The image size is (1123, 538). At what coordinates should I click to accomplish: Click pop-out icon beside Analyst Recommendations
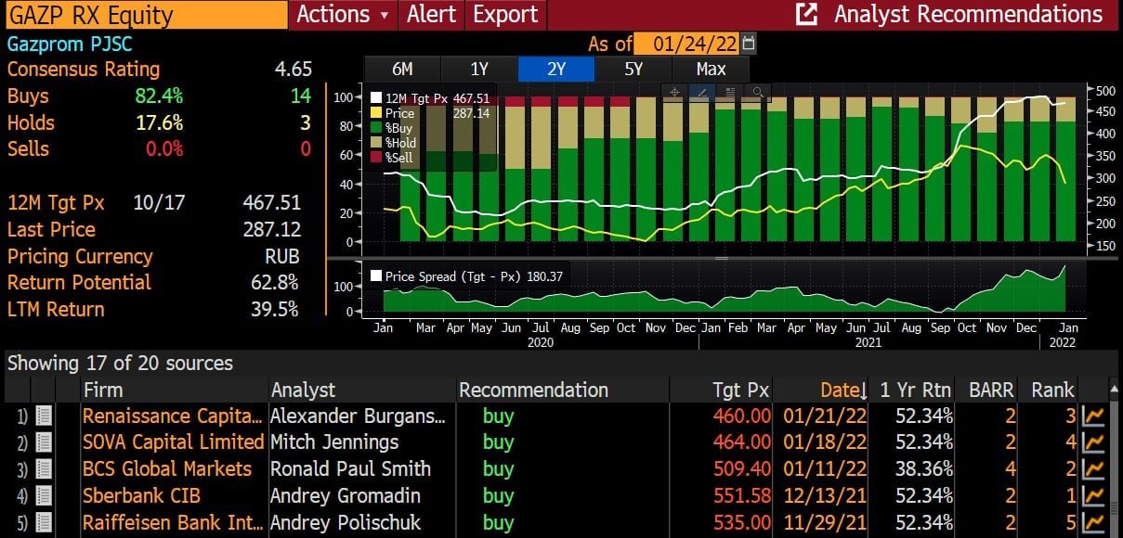807,15
